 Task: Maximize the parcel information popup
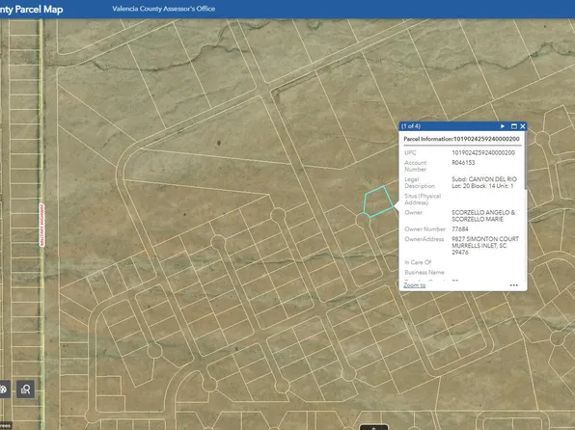click(514, 126)
